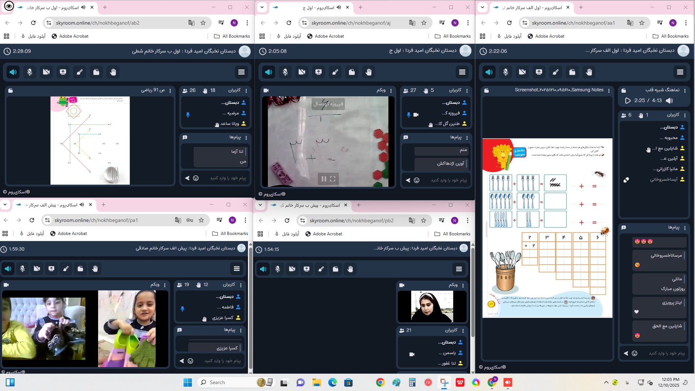Toggle camera off icon in aa1 room
This screenshot has width=695, height=391.
(x=522, y=72)
